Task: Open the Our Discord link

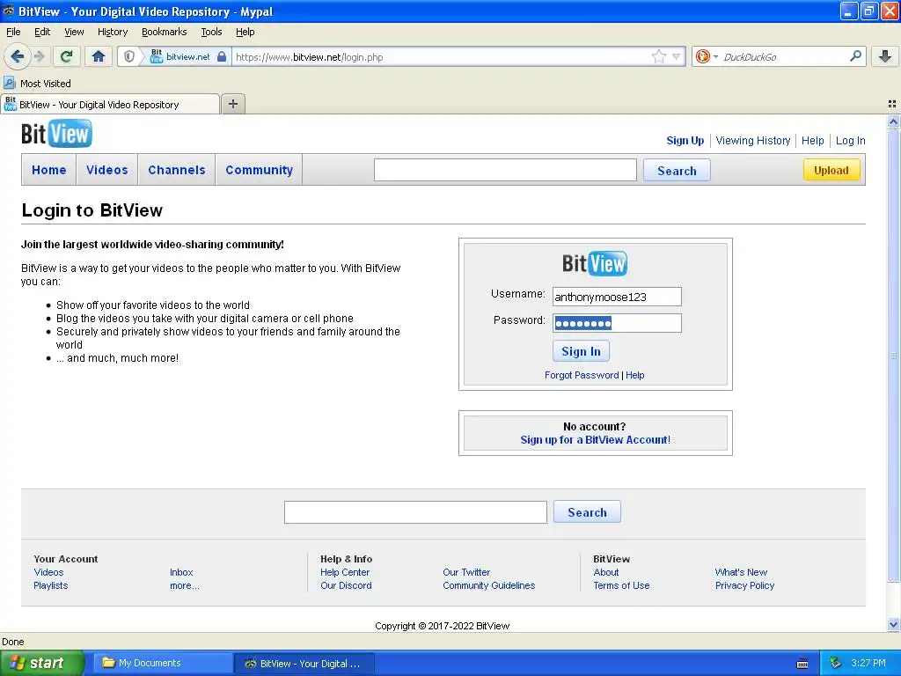Action: (x=346, y=585)
